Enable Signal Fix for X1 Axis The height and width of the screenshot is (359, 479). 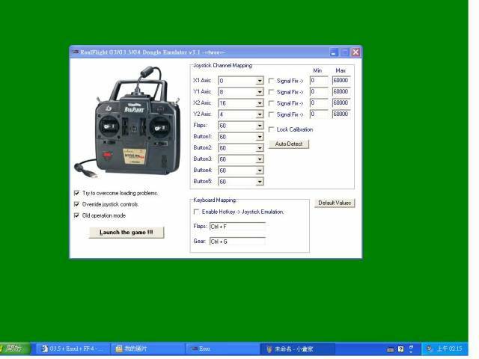coord(271,81)
